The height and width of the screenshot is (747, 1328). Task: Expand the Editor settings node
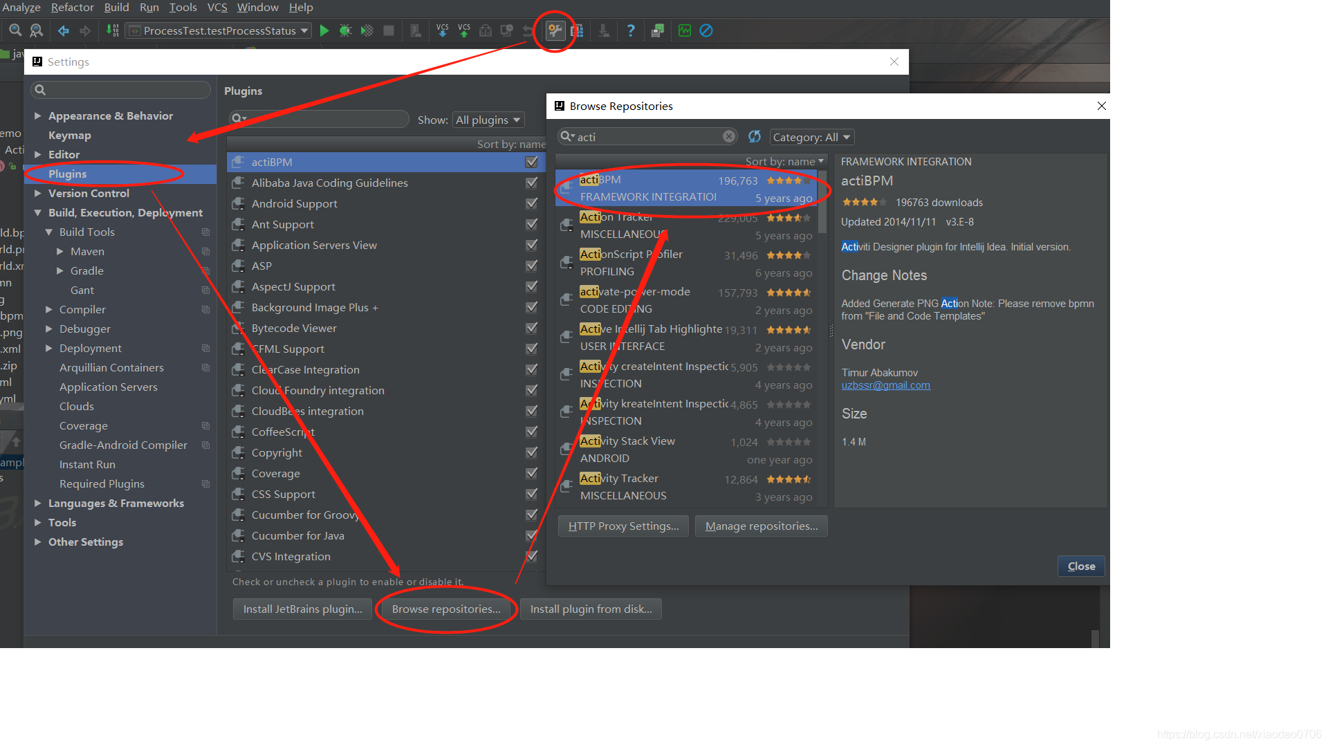coord(37,154)
